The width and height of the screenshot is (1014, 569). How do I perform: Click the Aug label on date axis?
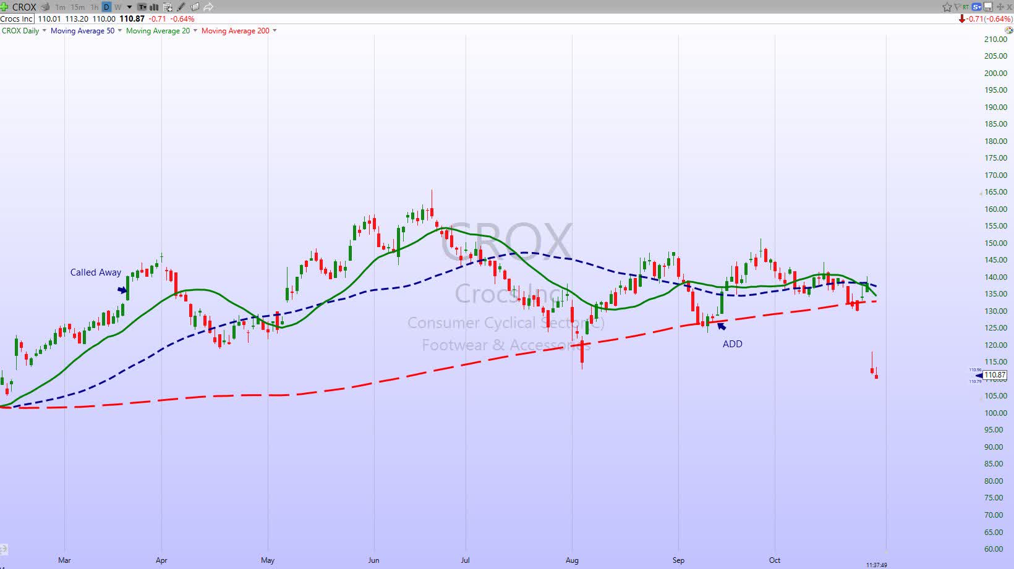coord(572,560)
